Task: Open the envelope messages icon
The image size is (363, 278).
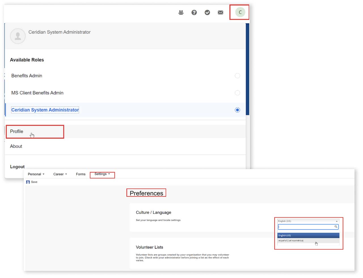Action: (220, 12)
